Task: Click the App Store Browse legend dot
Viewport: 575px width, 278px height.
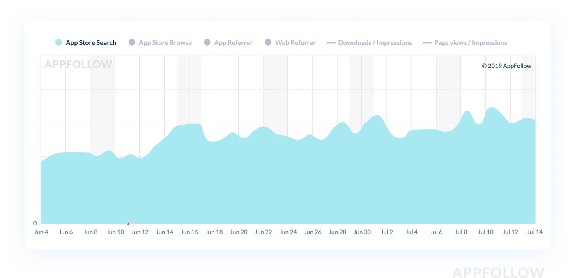Action: click(x=132, y=42)
